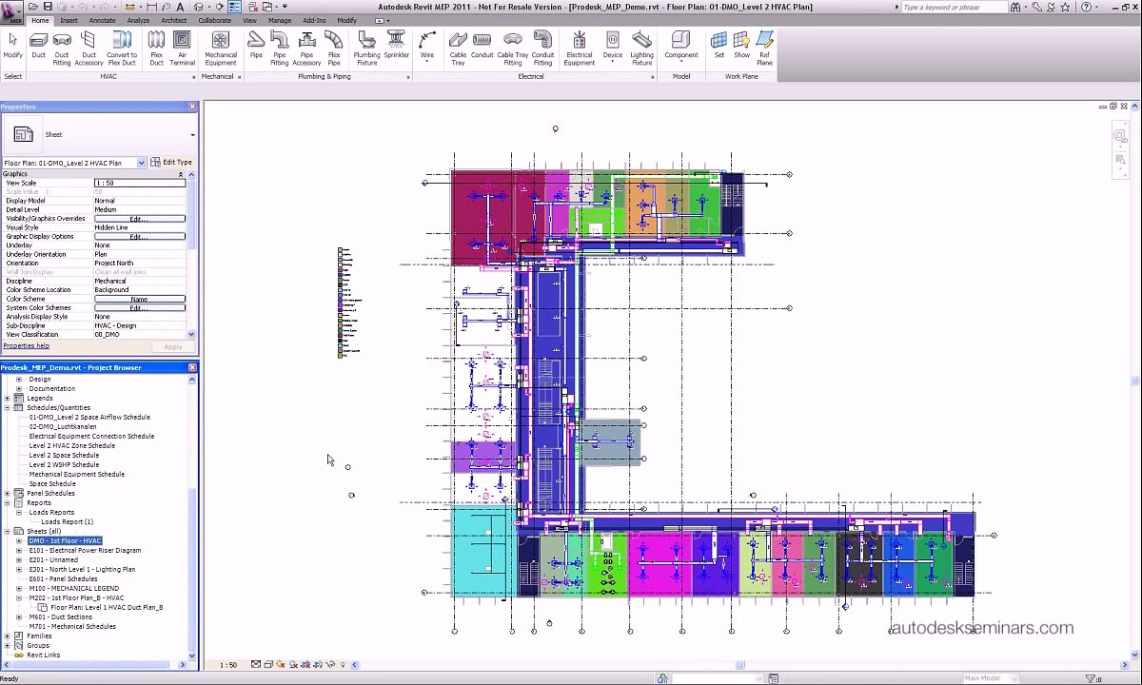This screenshot has width=1142, height=685.
Task: Select the Cable Tray Fitting tool
Action: pos(512,48)
